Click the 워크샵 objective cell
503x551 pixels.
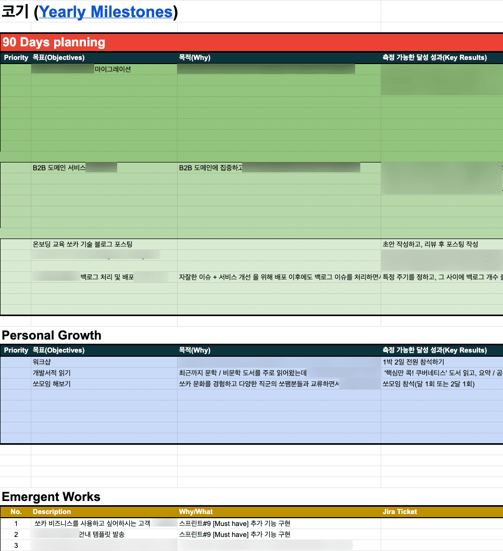104,362
